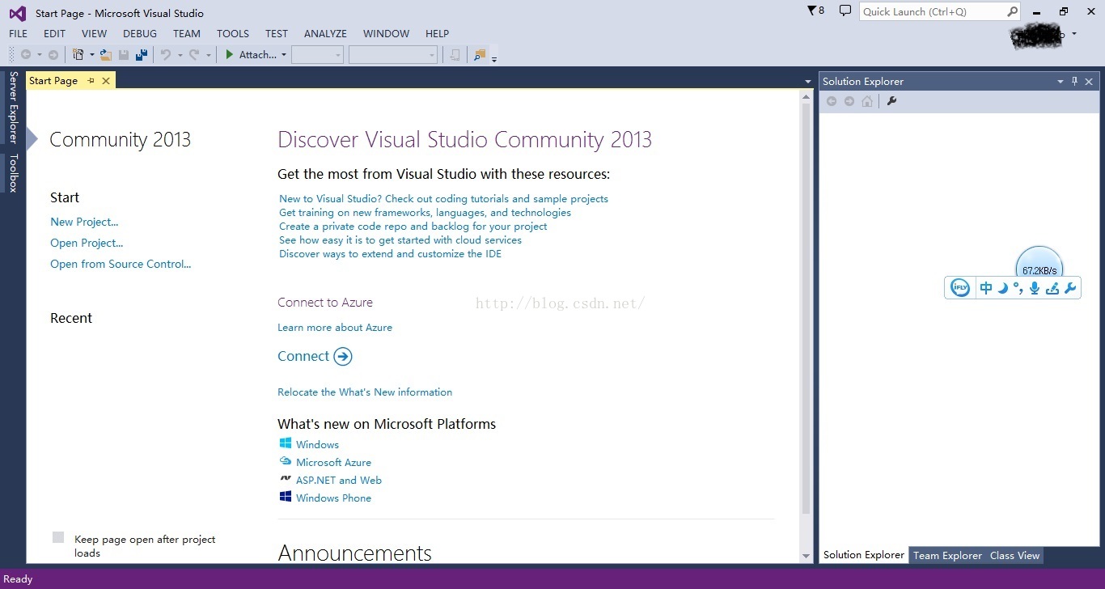Viewport: 1105px width, 589px height.
Task: Expand New Project dropdown arrow in toolbar
Action: [x=91, y=55]
